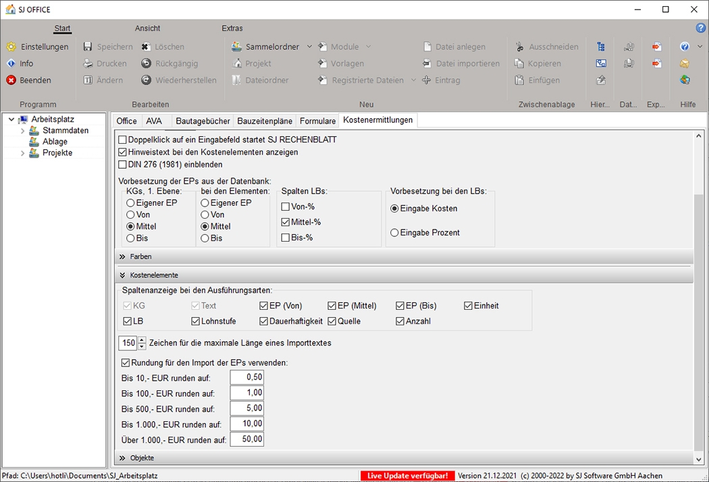The image size is (709, 482).
Task: Click the Datei importieren icon
Action: 427,63
